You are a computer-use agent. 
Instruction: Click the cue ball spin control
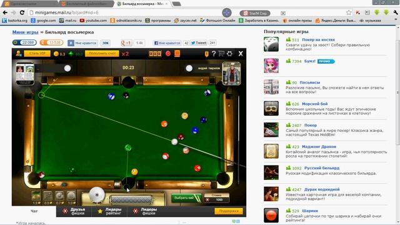(97, 195)
